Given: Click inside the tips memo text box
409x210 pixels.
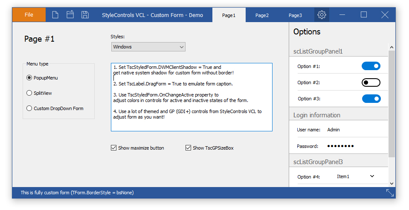Looking at the screenshot, I should click(192, 97).
